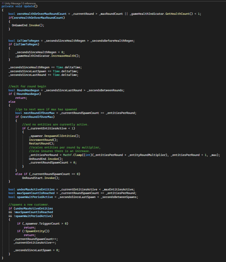This screenshot has height=262, width=226.
Task: Click "_maxEntitiesActive" in underMaxActiveEntities line
Action: coord(118,189)
